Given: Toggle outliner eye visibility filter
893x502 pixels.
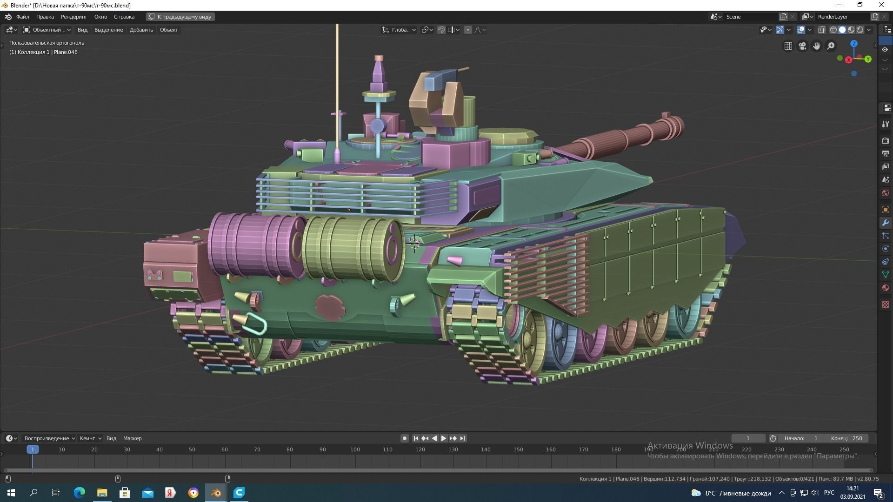Looking at the screenshot, I should coord(885,50).
